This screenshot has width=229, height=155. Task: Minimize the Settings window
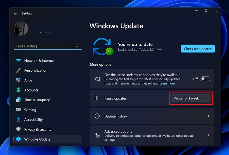pos(196,11)
